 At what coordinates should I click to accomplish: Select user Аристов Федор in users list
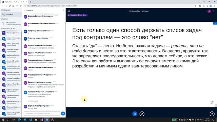coord(11,67)
